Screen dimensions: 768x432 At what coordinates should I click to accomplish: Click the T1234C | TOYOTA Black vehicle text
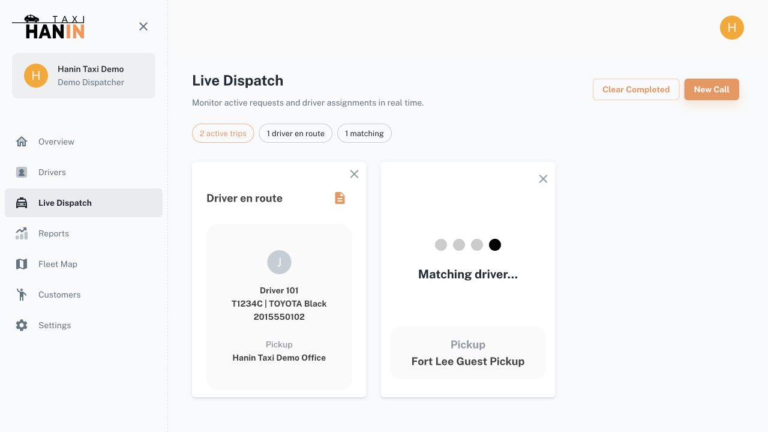point(279,304)
